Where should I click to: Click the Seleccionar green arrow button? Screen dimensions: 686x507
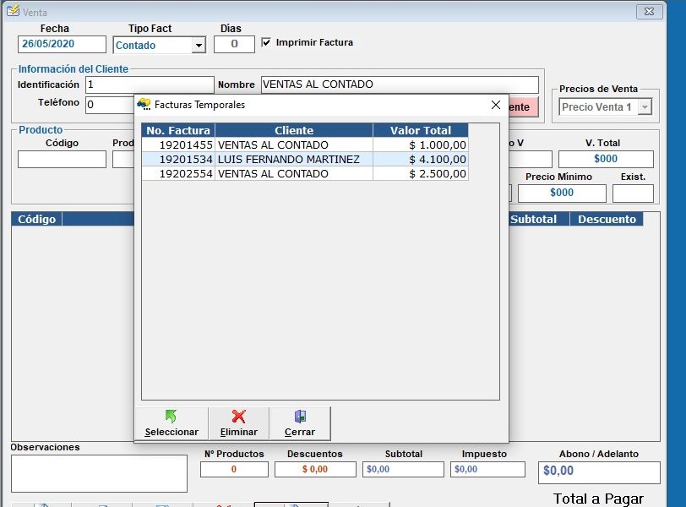point(171,423)
